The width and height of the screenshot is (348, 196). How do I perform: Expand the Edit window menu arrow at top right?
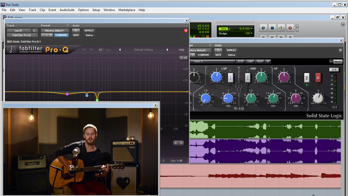point(343,24)
